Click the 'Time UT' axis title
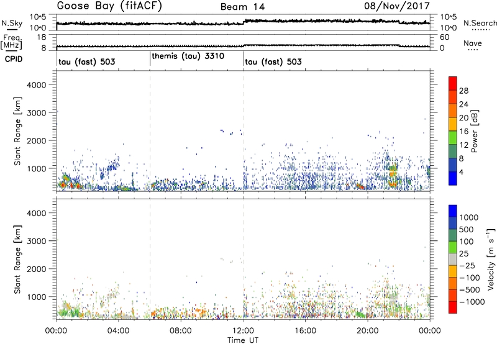This screenshot has height=344, width=497. coord(243,340)
